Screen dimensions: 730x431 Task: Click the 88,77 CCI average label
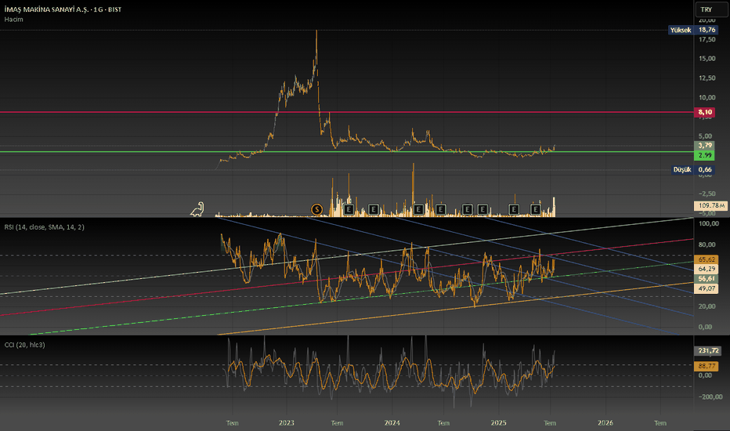[707, 366]
